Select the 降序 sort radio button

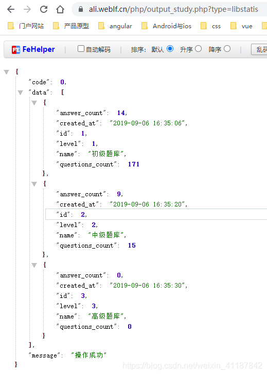click(227, 49)
